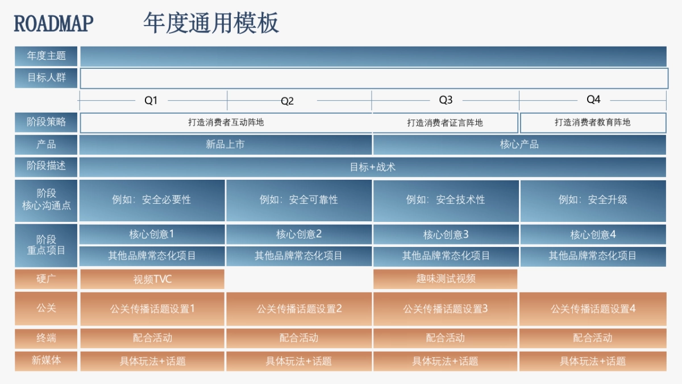Screen dimensions: 682x384
Task: Select the Q1 quarter marker
Action: [151, 101]
